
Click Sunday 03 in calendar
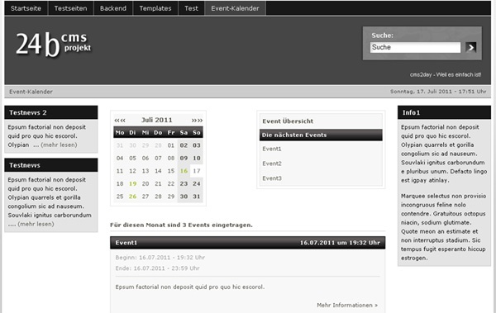197,145
